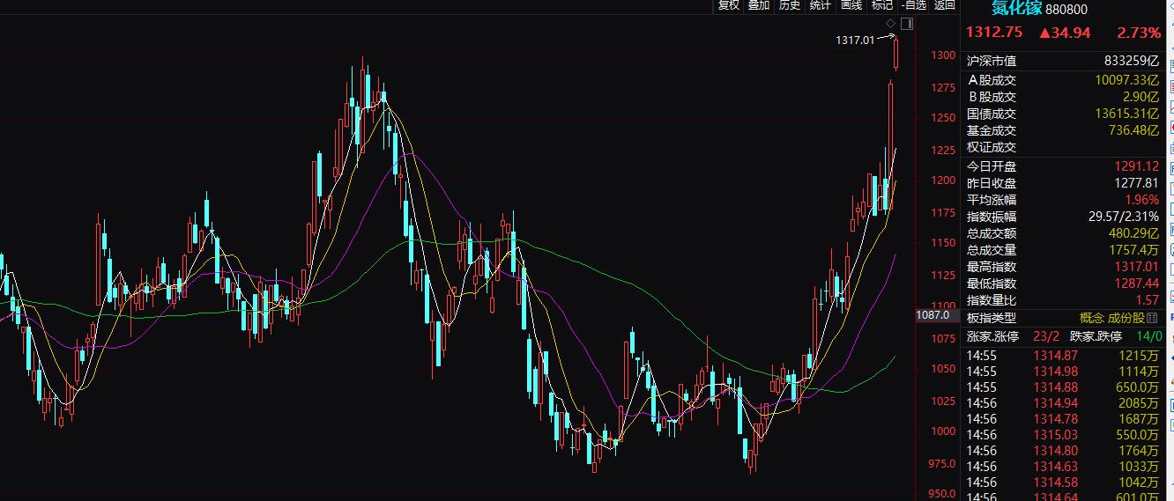Open the 标记 marker menu
Screen dimensions: 1174x501
pos(882,5)
